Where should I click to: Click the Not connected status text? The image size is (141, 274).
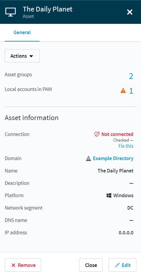point(117,134)
